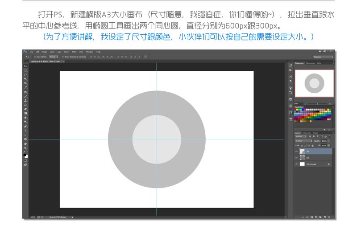
Task: Open the Move tool preset picker arrow
Action: pyautogui.click(x=31, y=57)
